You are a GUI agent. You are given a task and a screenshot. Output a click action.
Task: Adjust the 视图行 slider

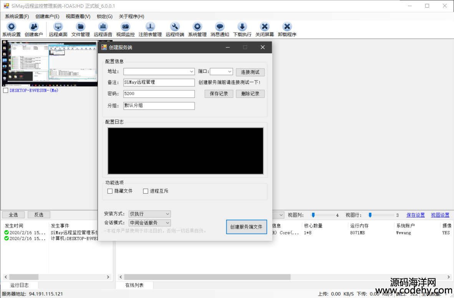pos(370,215)
